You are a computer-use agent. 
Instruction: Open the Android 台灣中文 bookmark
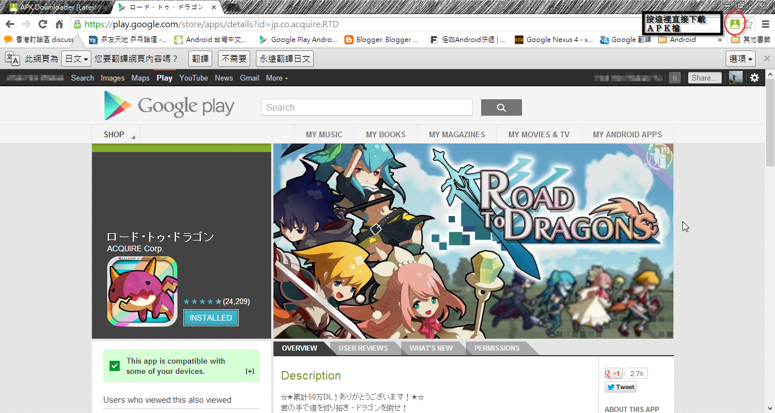pos(210,40)
